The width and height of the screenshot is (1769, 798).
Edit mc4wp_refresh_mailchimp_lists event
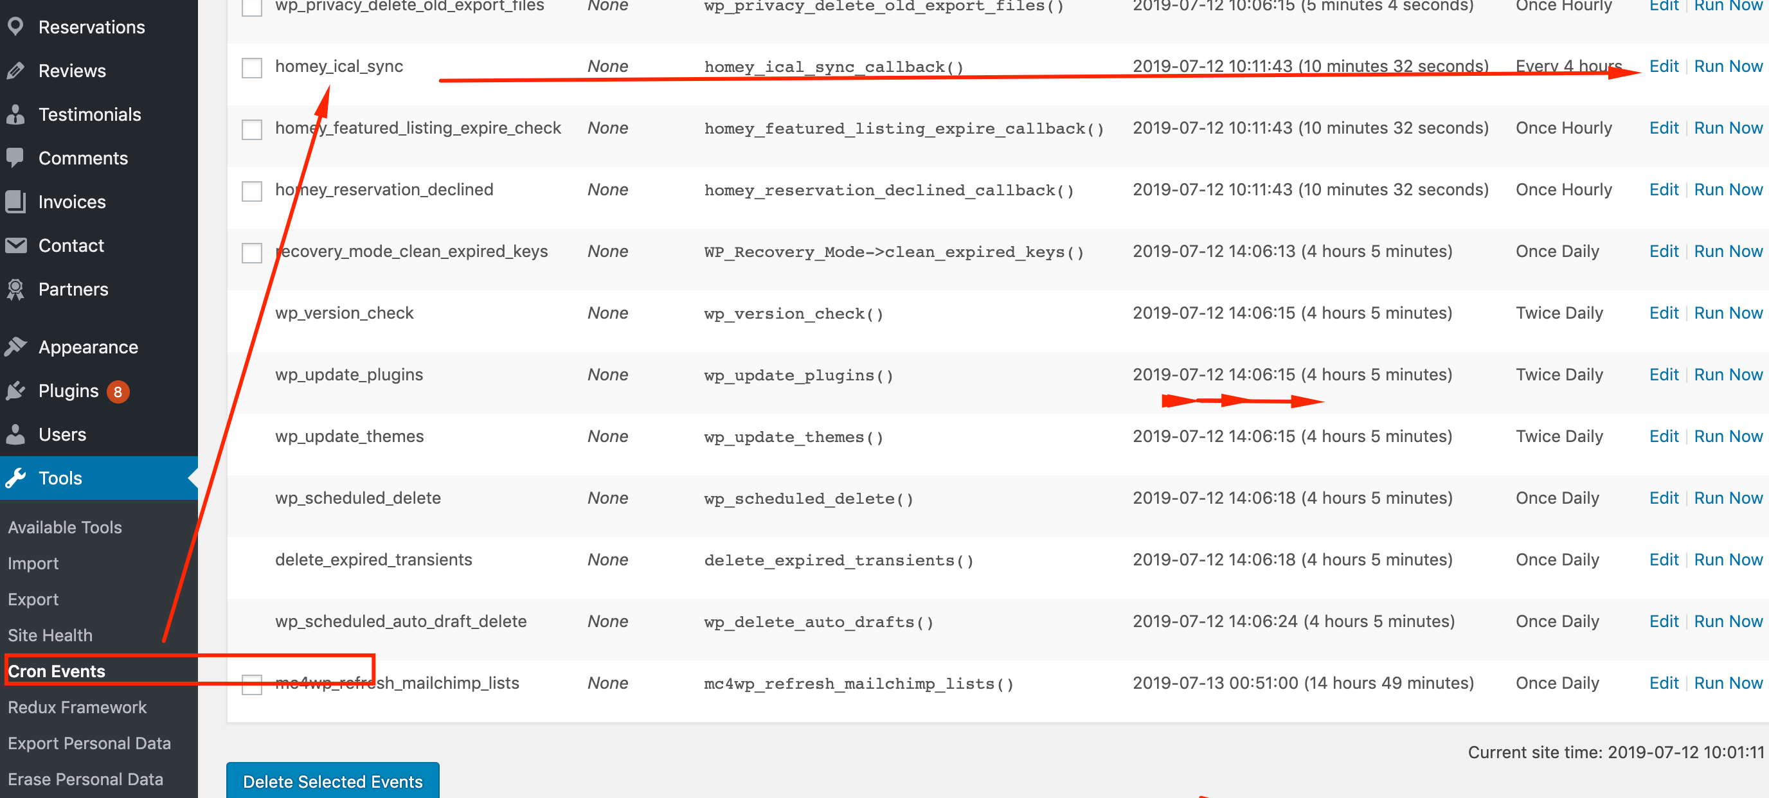pyautogui.click(x=1663, y=684)
